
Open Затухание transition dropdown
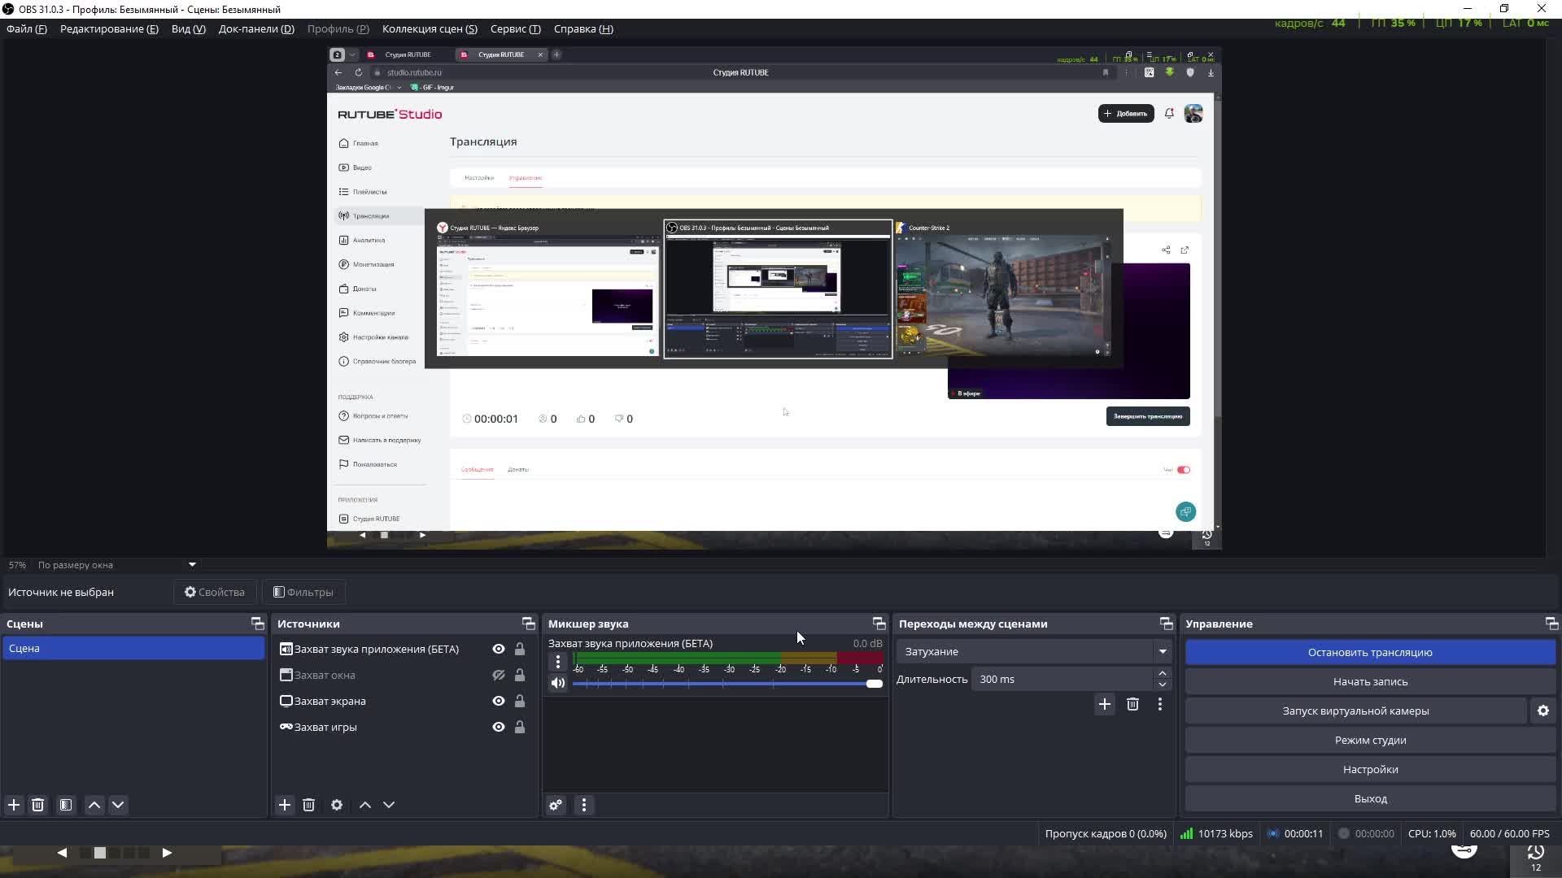point(1034,651)
